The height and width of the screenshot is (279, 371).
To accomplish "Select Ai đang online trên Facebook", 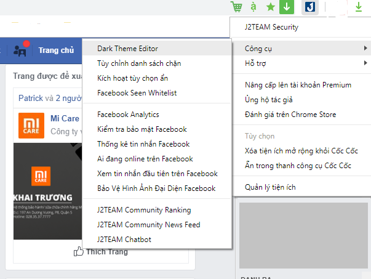I will (157, 159).
